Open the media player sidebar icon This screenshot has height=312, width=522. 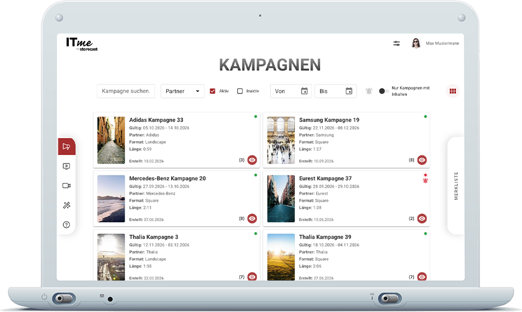(x=67, y=166)
